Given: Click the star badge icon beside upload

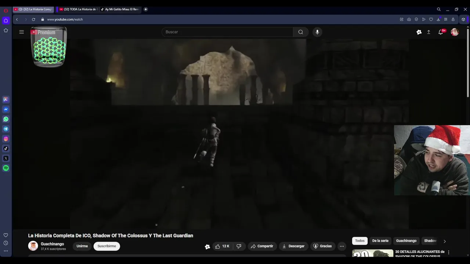Looking at the screenshot, I should pos(419,32).
